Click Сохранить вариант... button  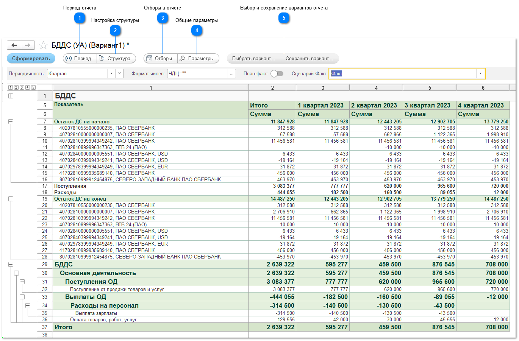(310, 58)
